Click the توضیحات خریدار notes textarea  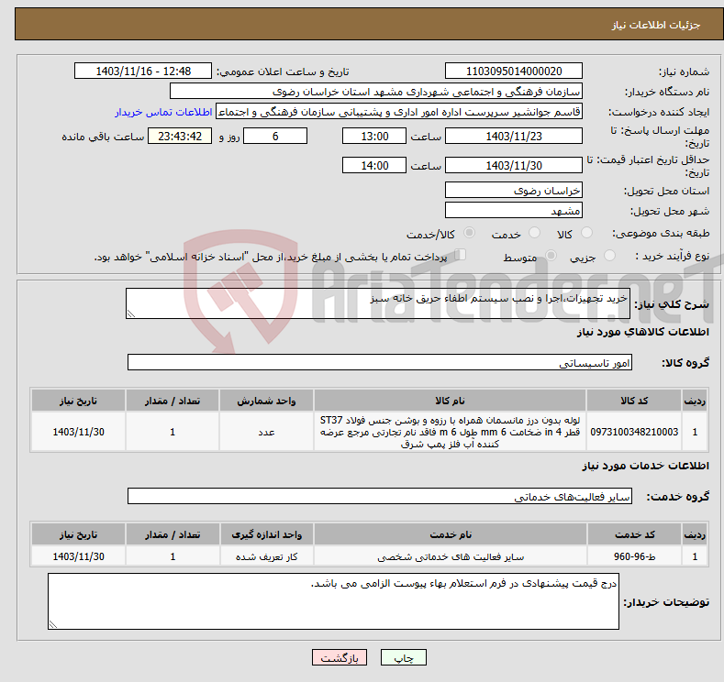333,601
